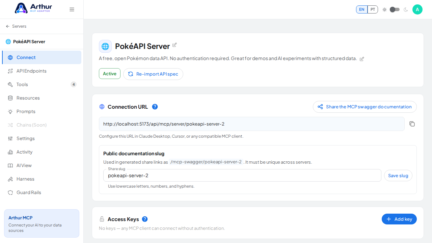Screen dimensions: 432x243
Task: Open server Settings in sidebar
Action: 42,138
